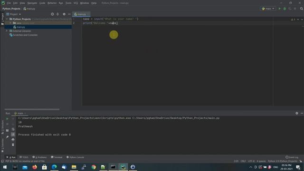The width and height of the screenshot is (304, 171).
Task: Click the trash clear-all icon in Run console
Action: click(x=13, y=144)
